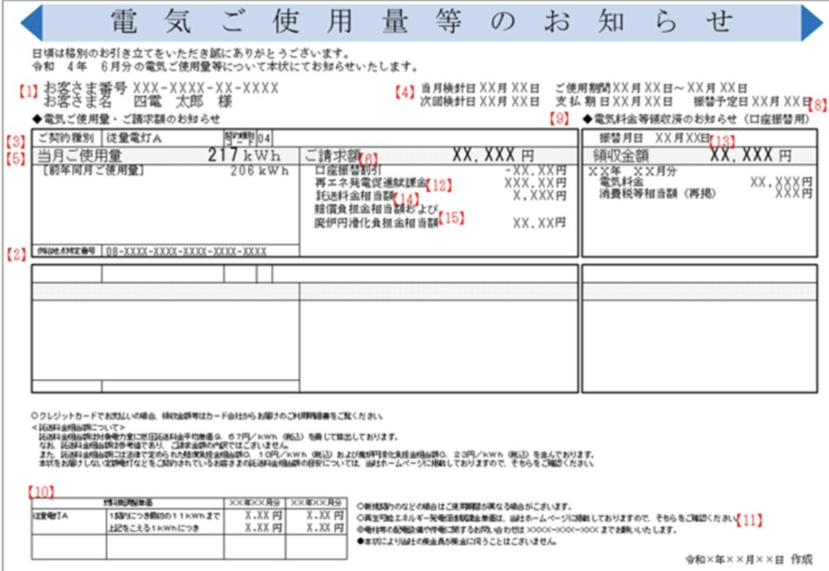Screen dimensions: 829x571
Task: Click the 電気ご使用量等のお知らせ title banner
Action: (421, 22)
